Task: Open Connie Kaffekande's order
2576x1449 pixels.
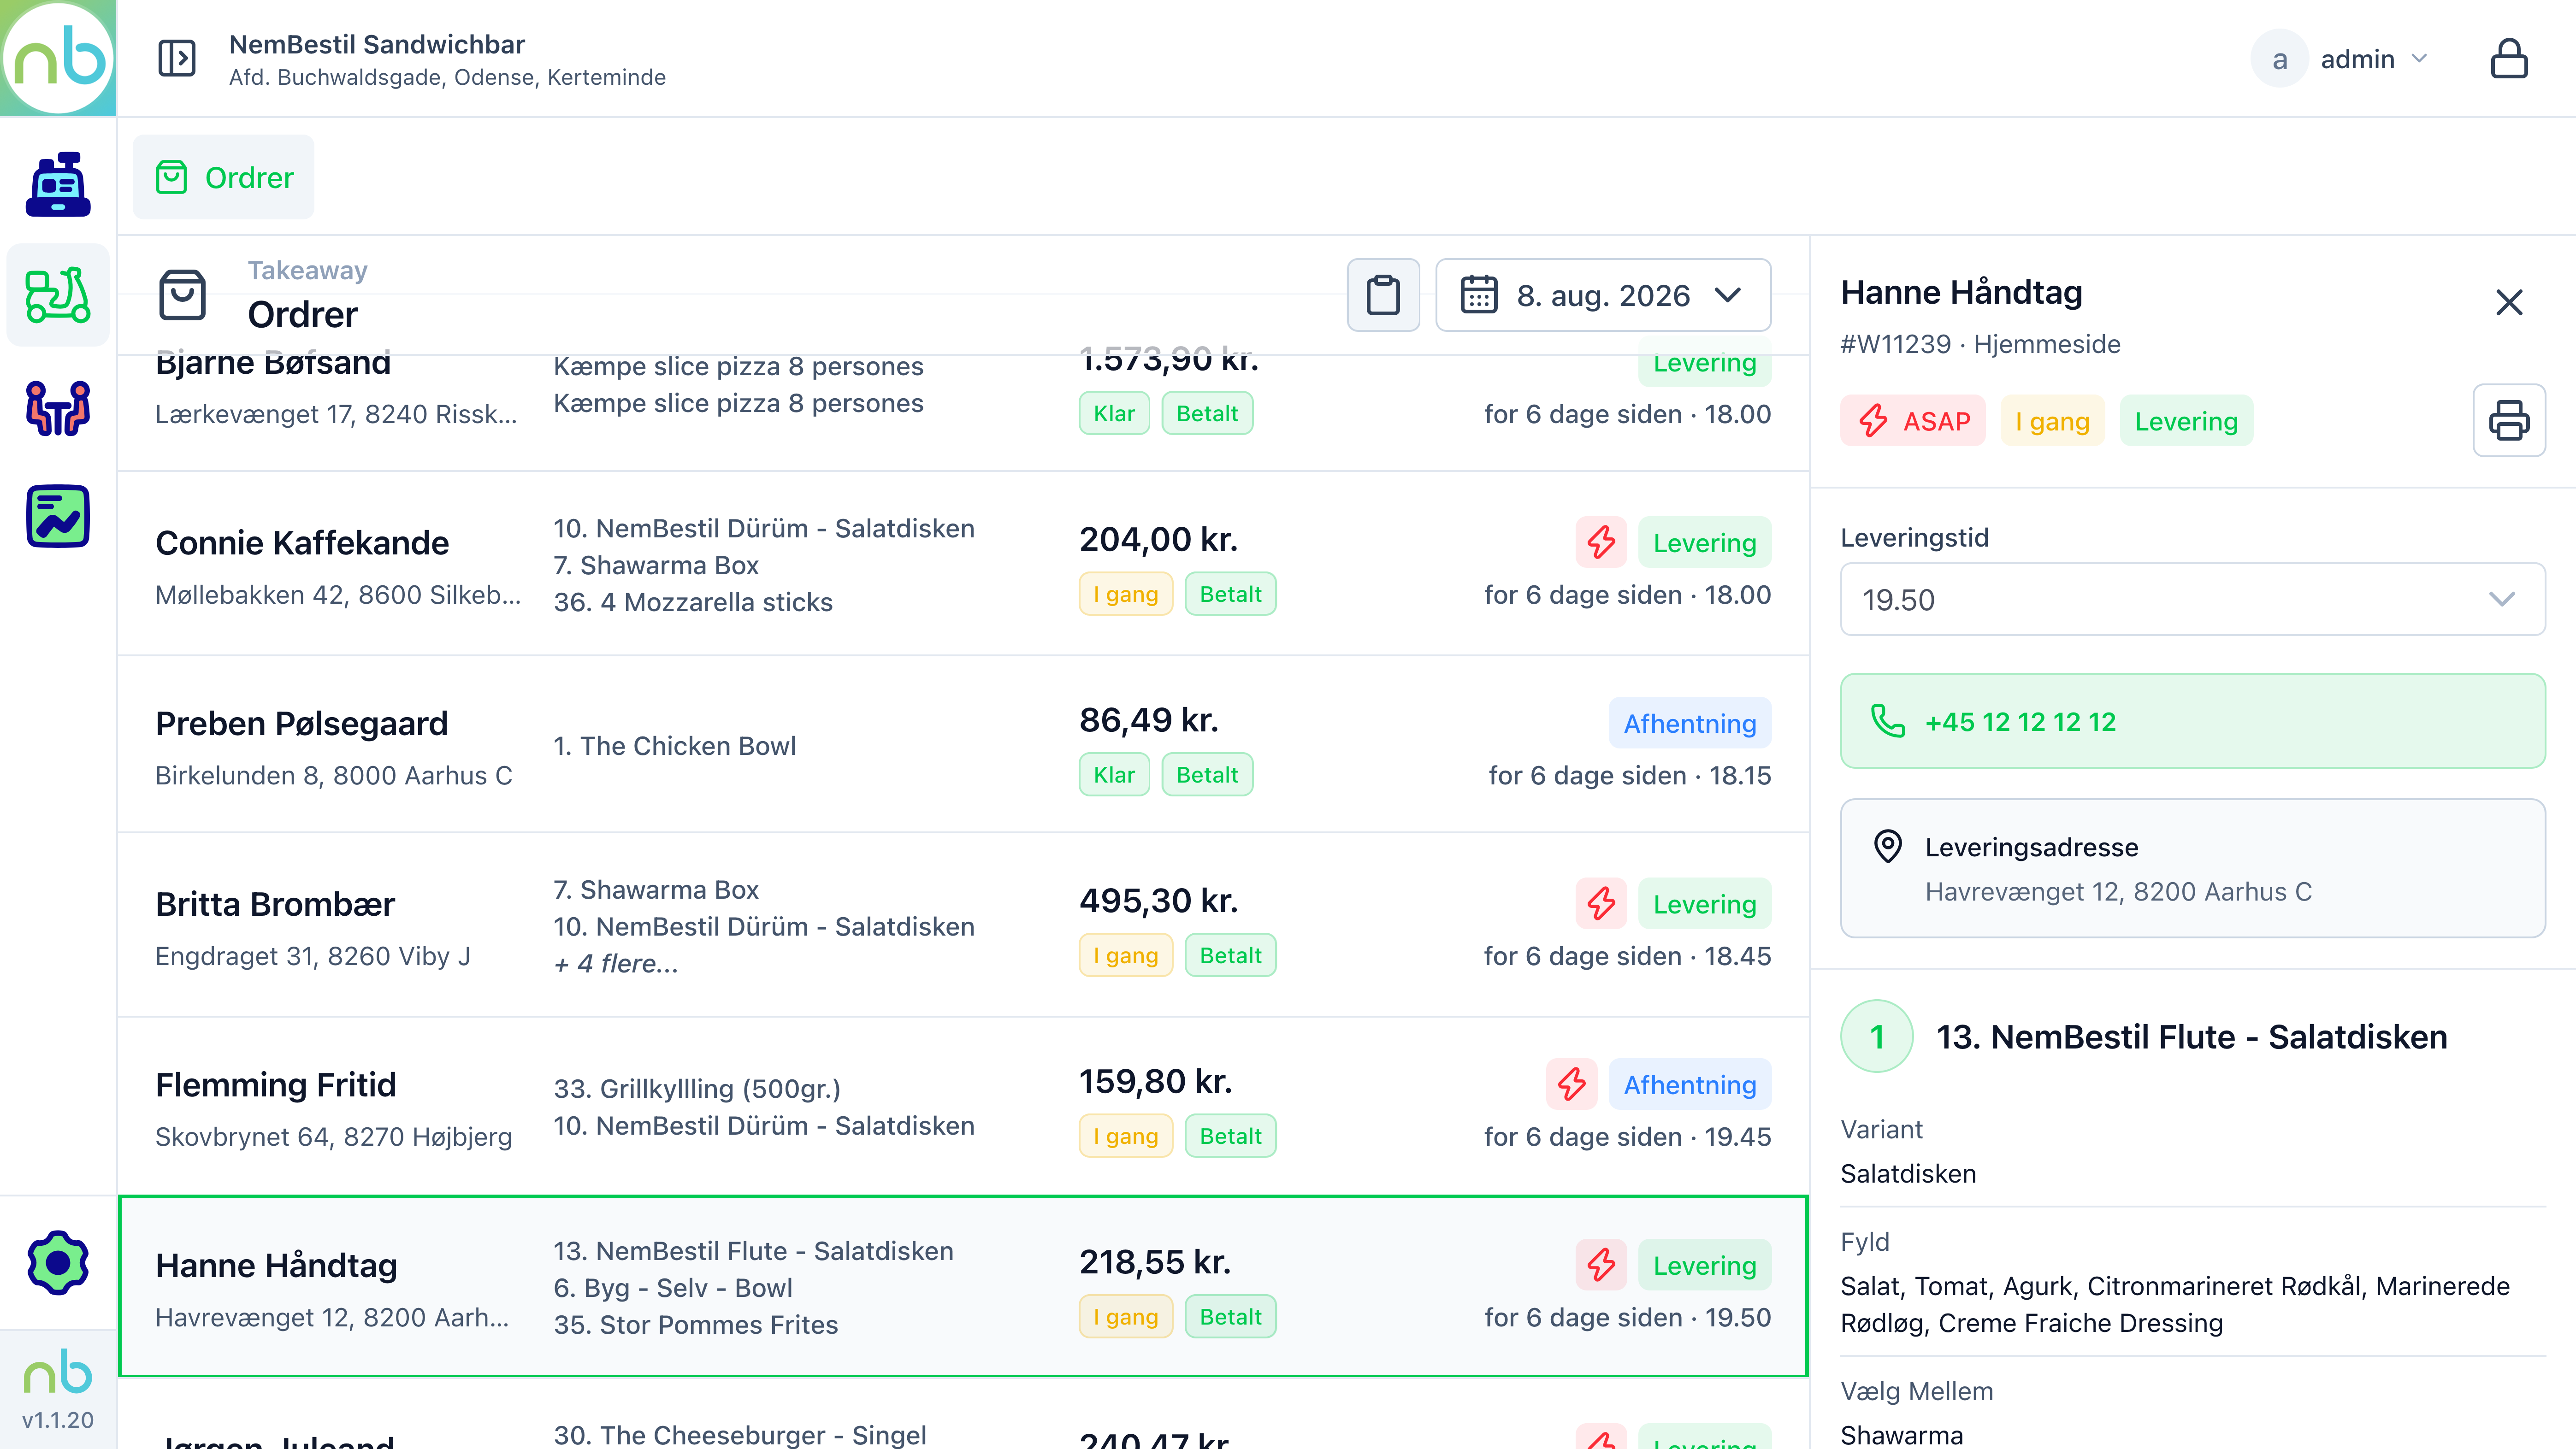Action: point(963,564)
